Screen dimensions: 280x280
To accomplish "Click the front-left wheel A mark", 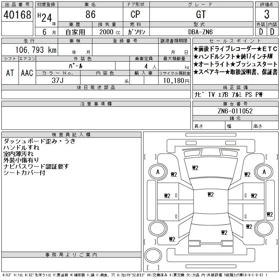I will click(158, 172).
